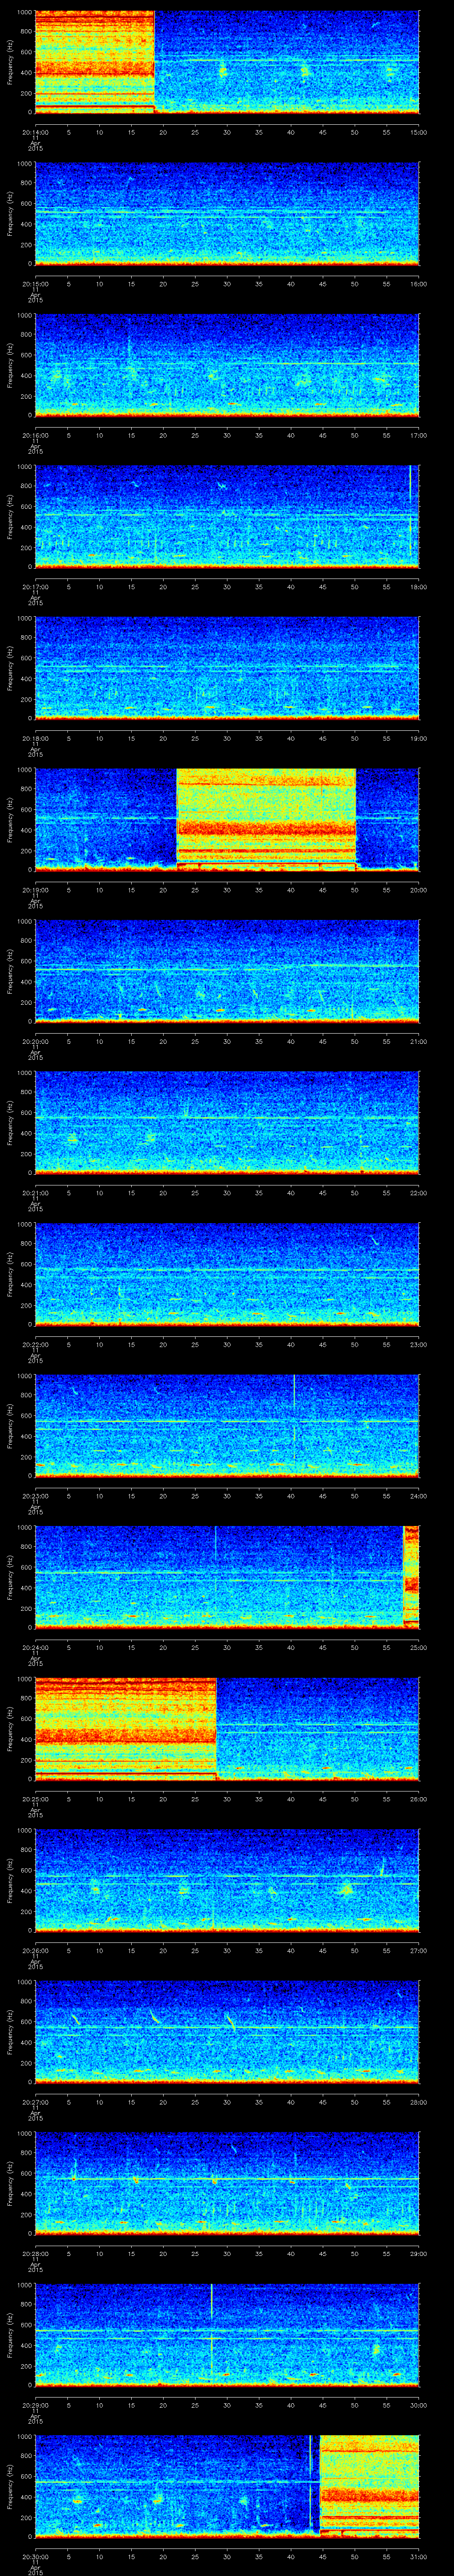
Task: Click the yellow-red noise burst in the 20:19:00 spectrogram
Action: tap(266, 818)
